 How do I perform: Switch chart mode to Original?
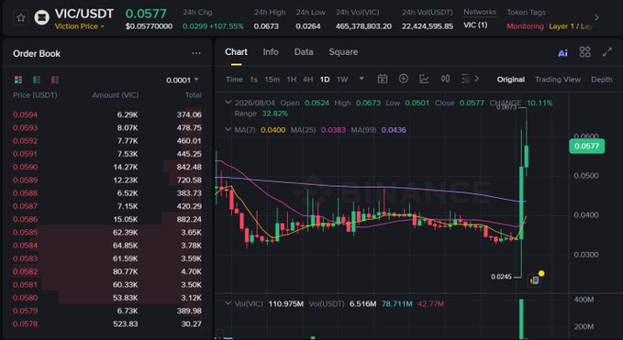pyautogui.click(x=510, y=80)
